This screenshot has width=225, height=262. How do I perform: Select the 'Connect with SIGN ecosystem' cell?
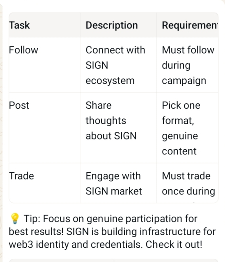115,65
